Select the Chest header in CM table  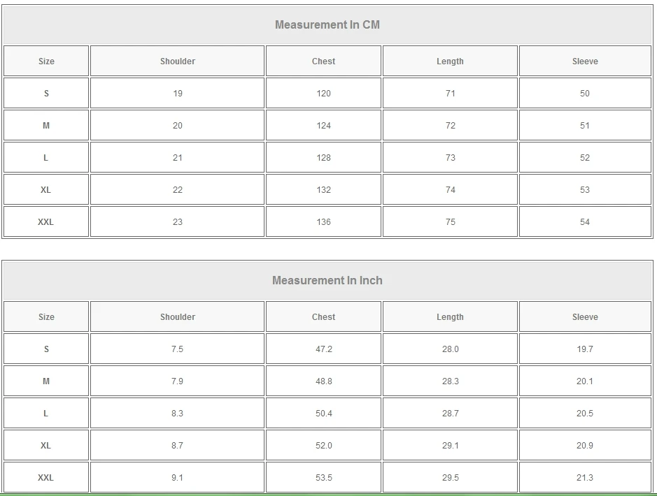click(323, 61)
